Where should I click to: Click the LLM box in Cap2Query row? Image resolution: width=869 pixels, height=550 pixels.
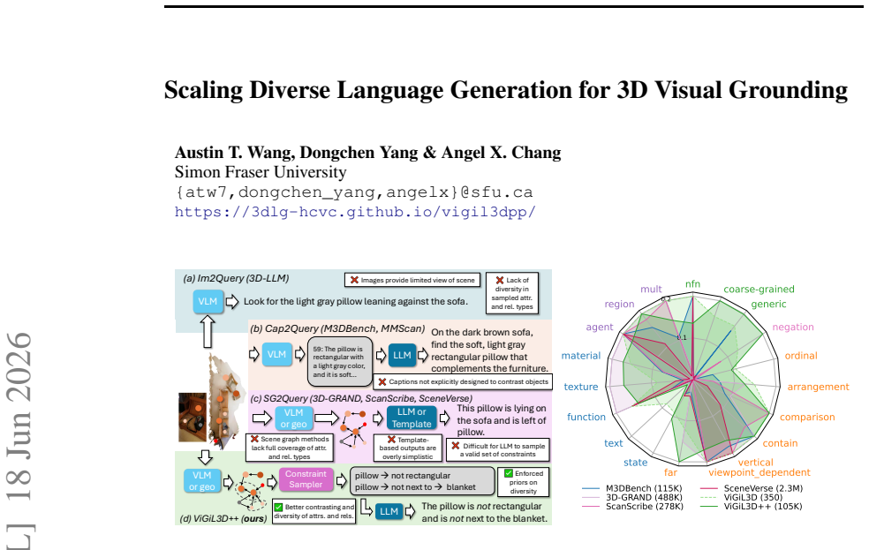click(x=402, y=355)
